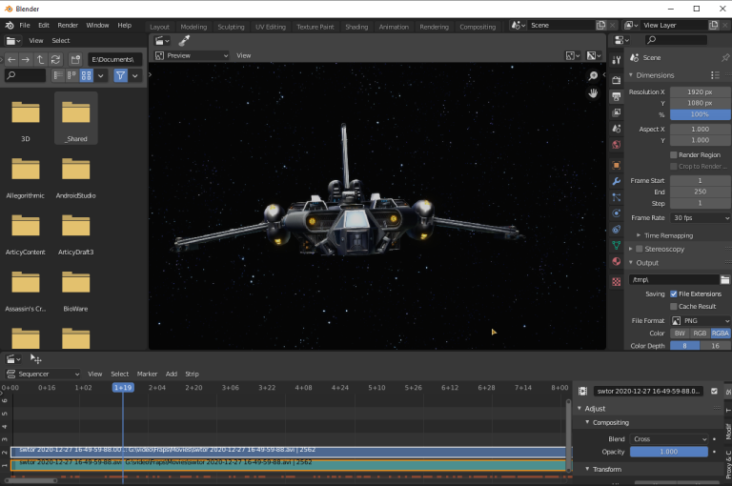Viewport: 732px width, 486px height.
Task: Open the Sequencer view type dropdown
Action: point(43,374)
